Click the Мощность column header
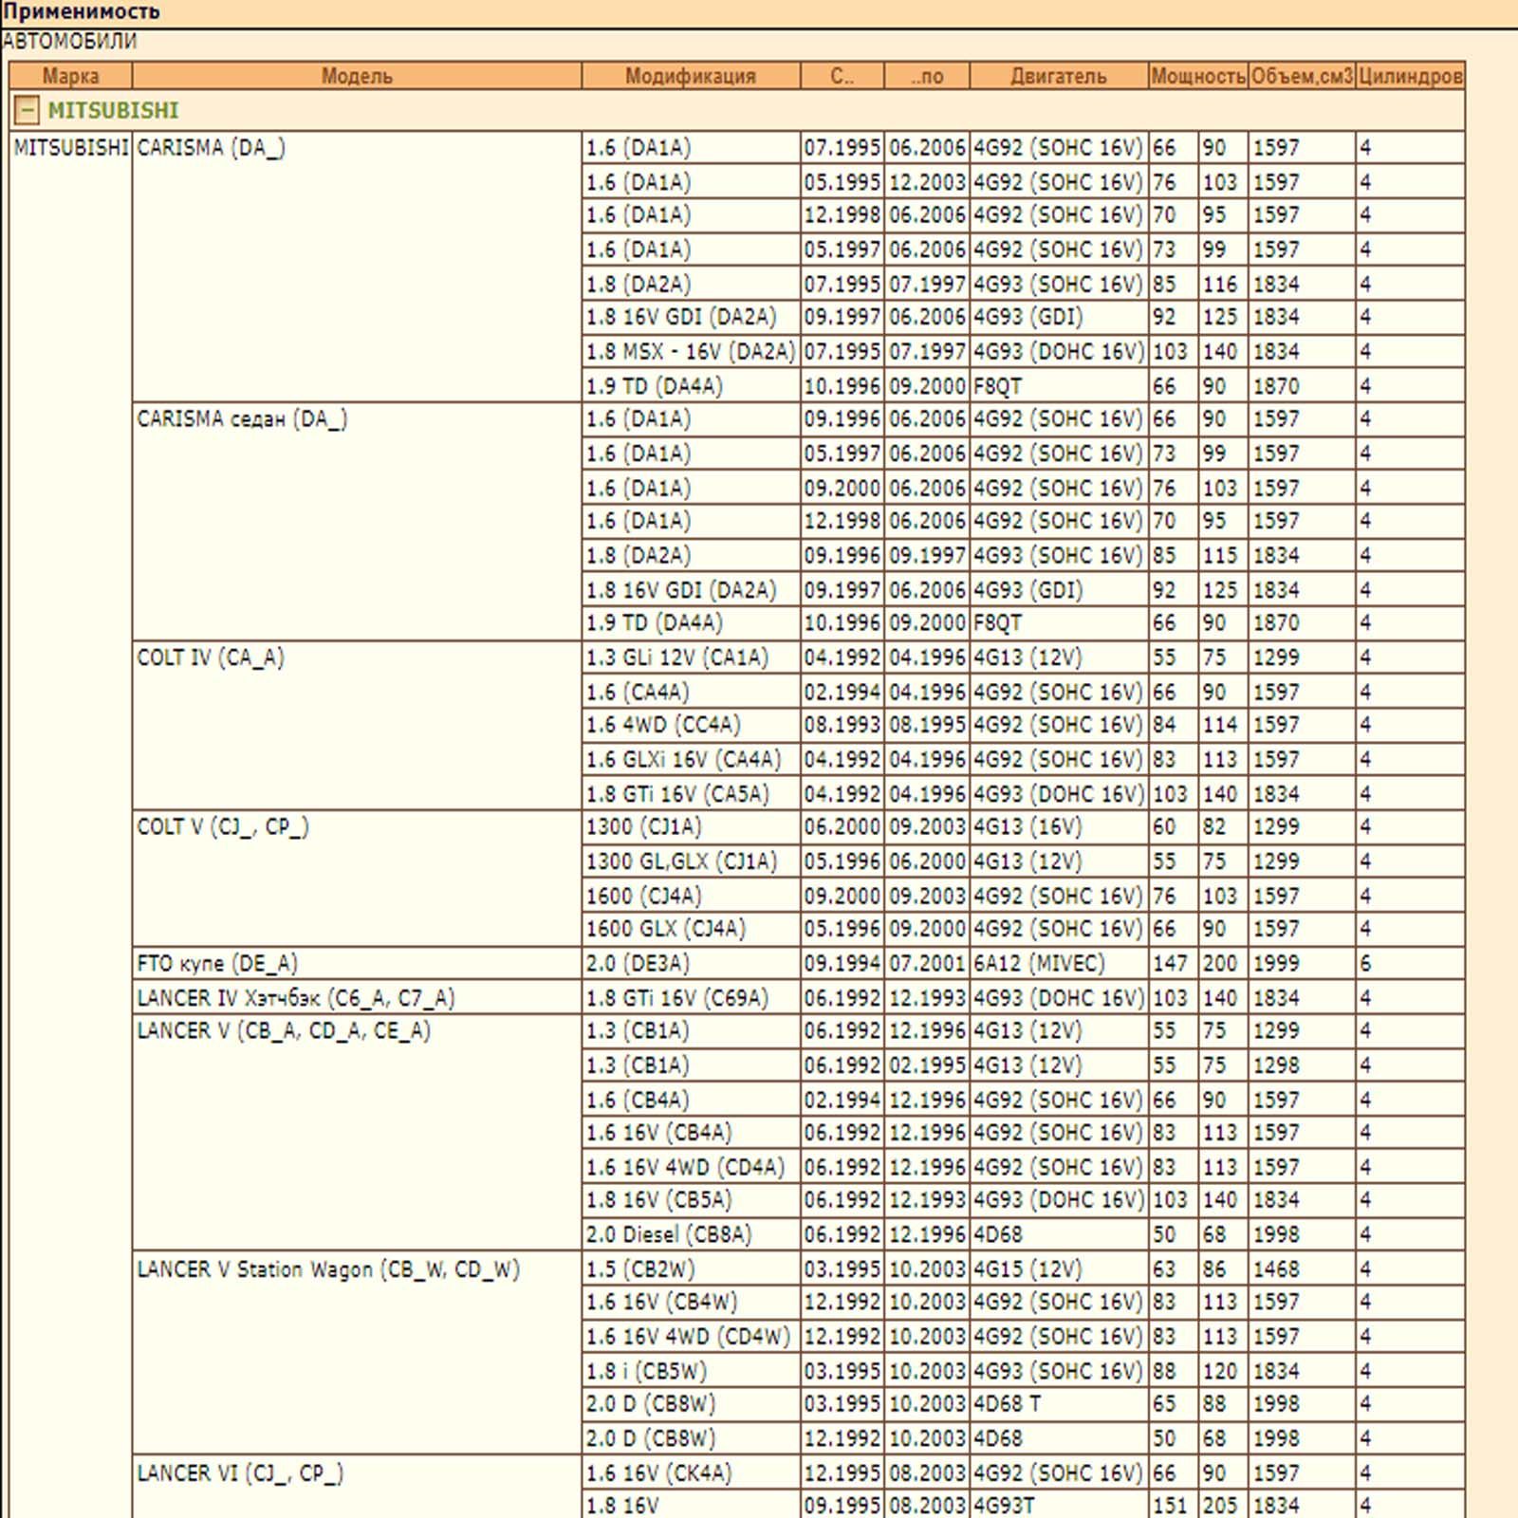The image size is (1518, 1518). coord(1197,76)
